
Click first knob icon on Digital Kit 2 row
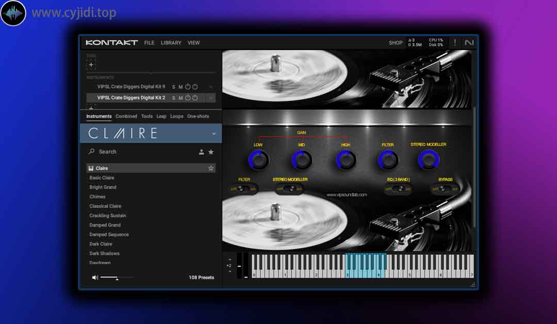tap(188, 98)
